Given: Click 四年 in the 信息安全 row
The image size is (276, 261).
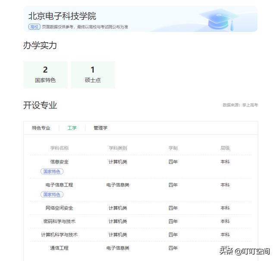Looking at the screenshot, I should (173, 162).
